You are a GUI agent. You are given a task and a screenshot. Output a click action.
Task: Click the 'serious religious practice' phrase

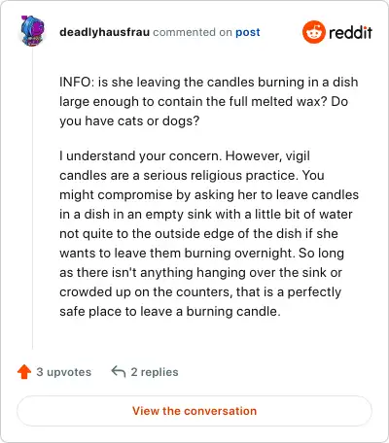(x=220, y=175)
